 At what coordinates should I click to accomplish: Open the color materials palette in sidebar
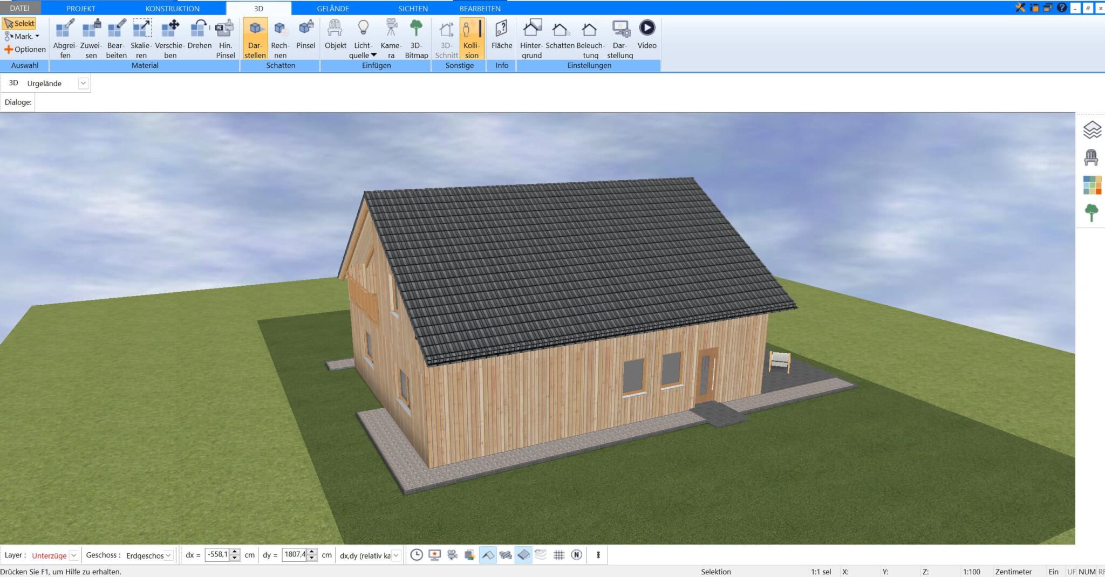pos(1092,185)
